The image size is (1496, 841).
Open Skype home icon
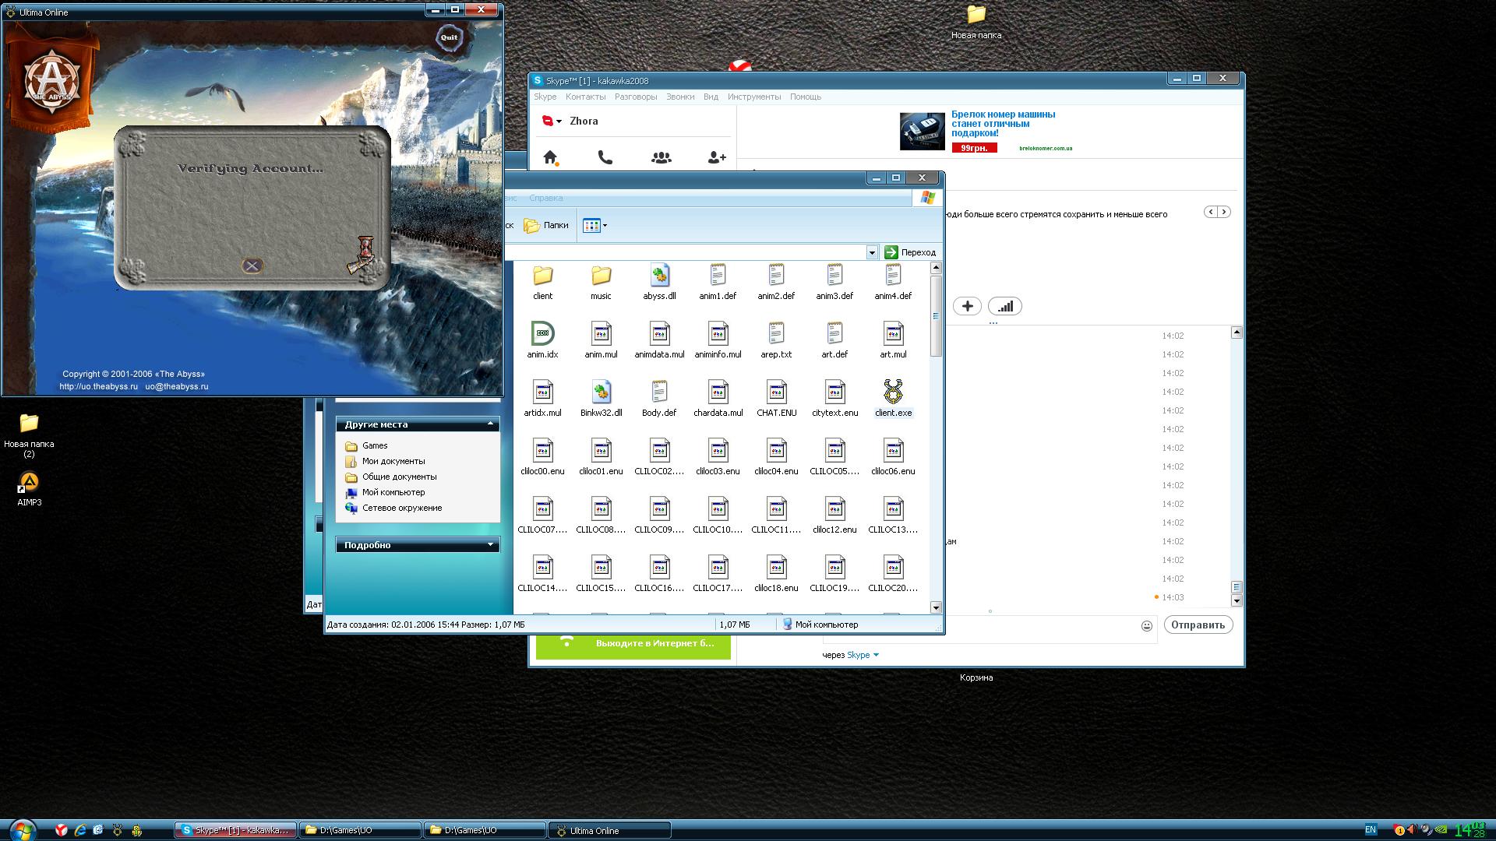point(551,157)
